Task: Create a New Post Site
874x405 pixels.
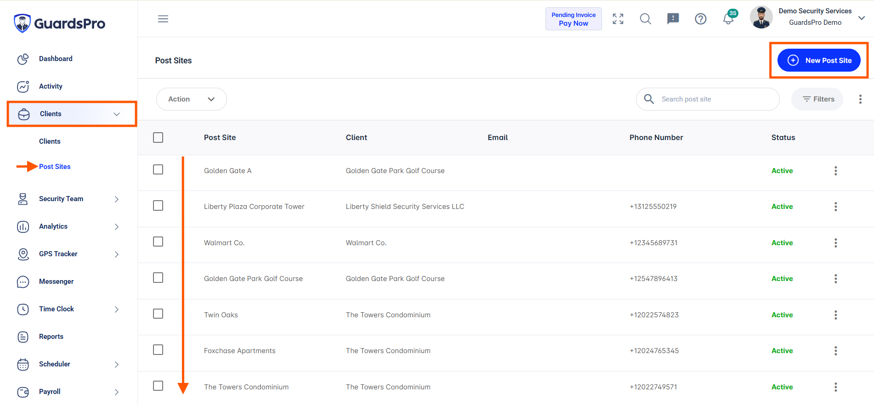Action: [x=819, y=60]
